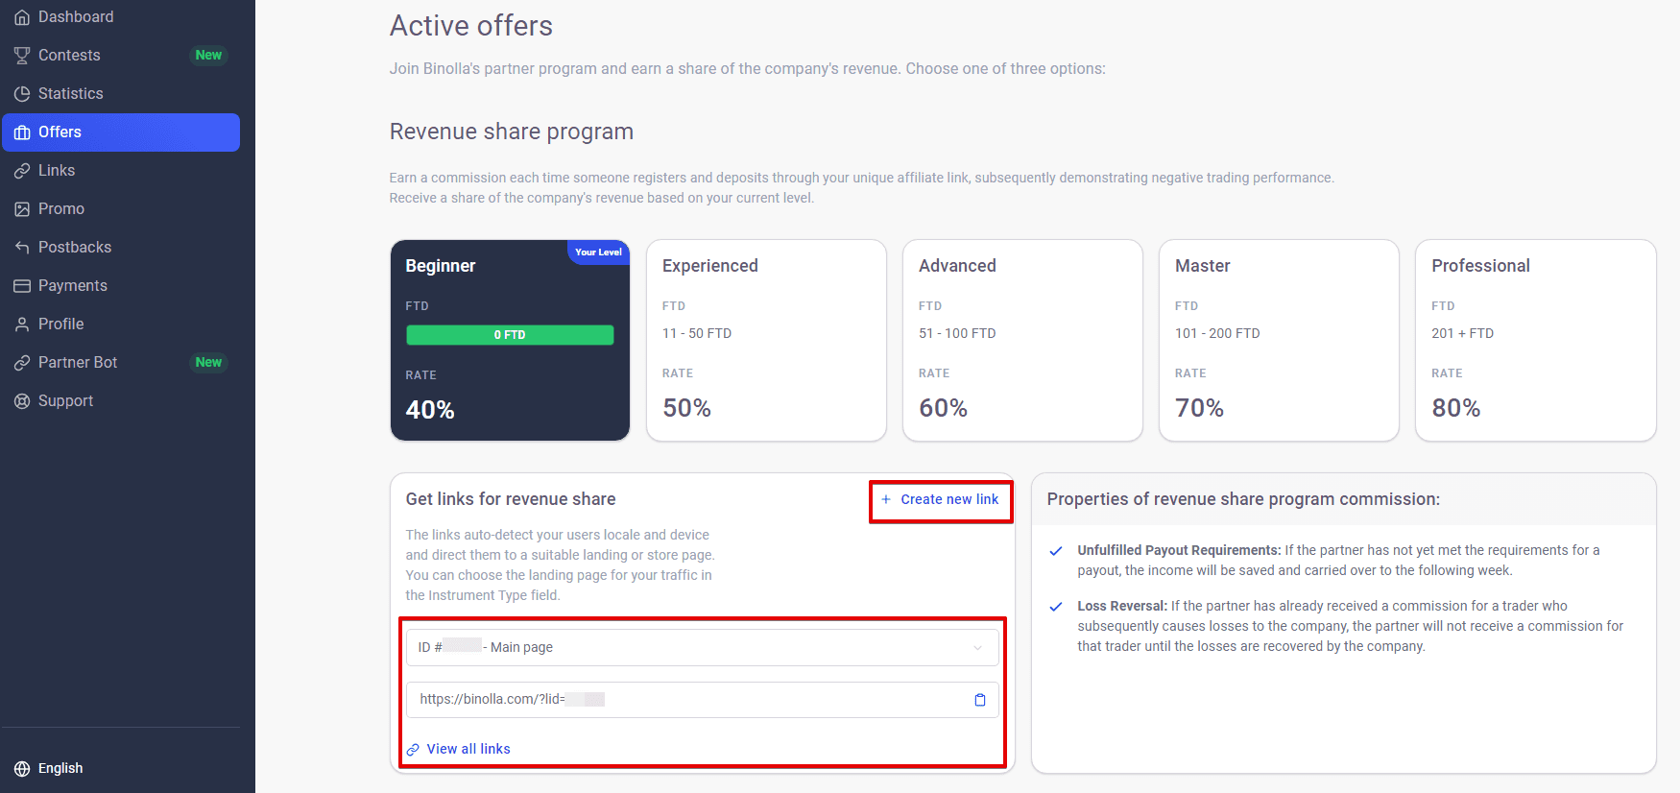Click the Links chain icon
The image size is (1680, 793).
click(x=22, y=171)
